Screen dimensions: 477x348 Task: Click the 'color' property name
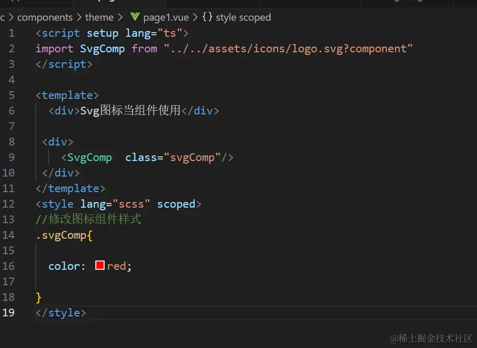64,266
